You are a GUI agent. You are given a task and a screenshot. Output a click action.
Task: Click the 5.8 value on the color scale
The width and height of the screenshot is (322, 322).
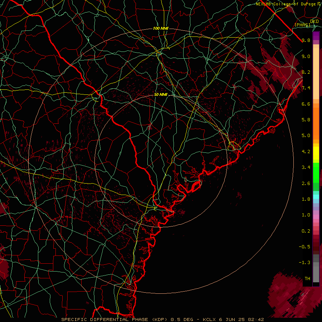point(306,120)
